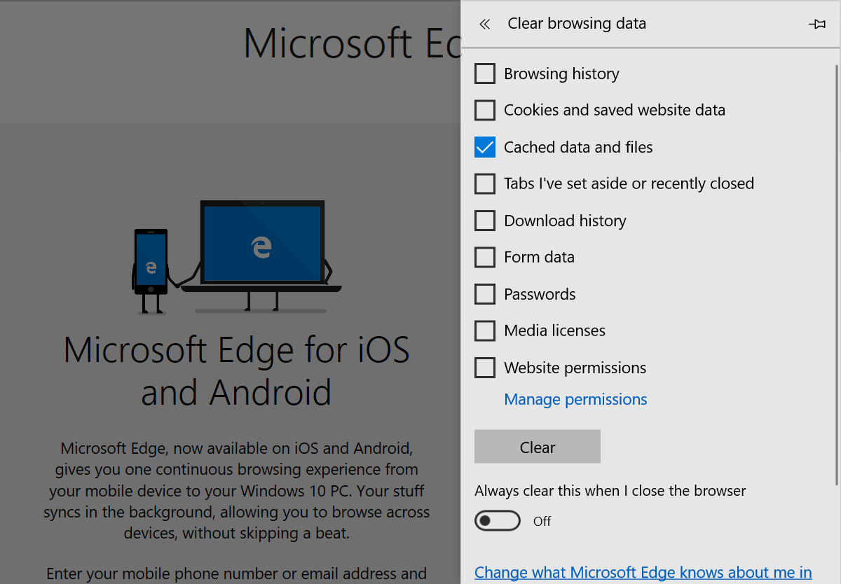Open Change what Microsoft Edge knows link

[x=643, y=572]
